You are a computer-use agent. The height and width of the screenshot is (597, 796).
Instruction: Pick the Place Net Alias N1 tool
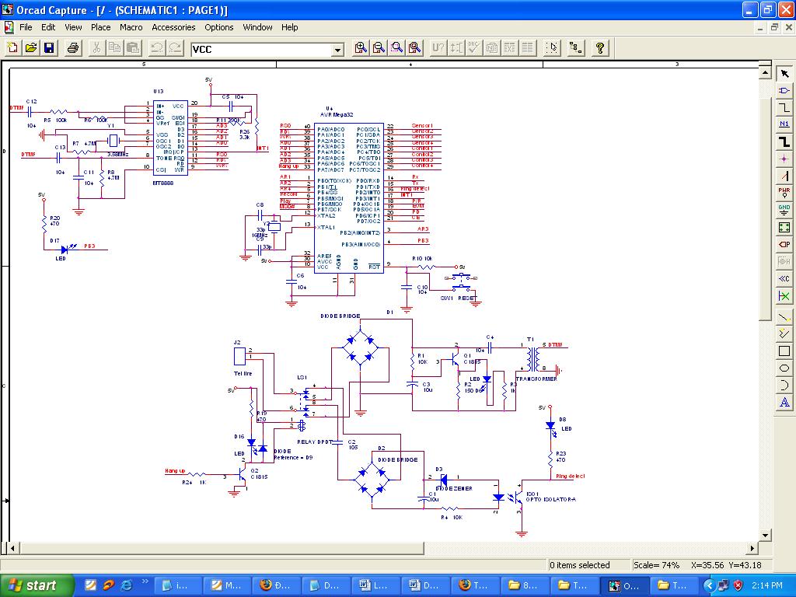[x=784, y=124]
